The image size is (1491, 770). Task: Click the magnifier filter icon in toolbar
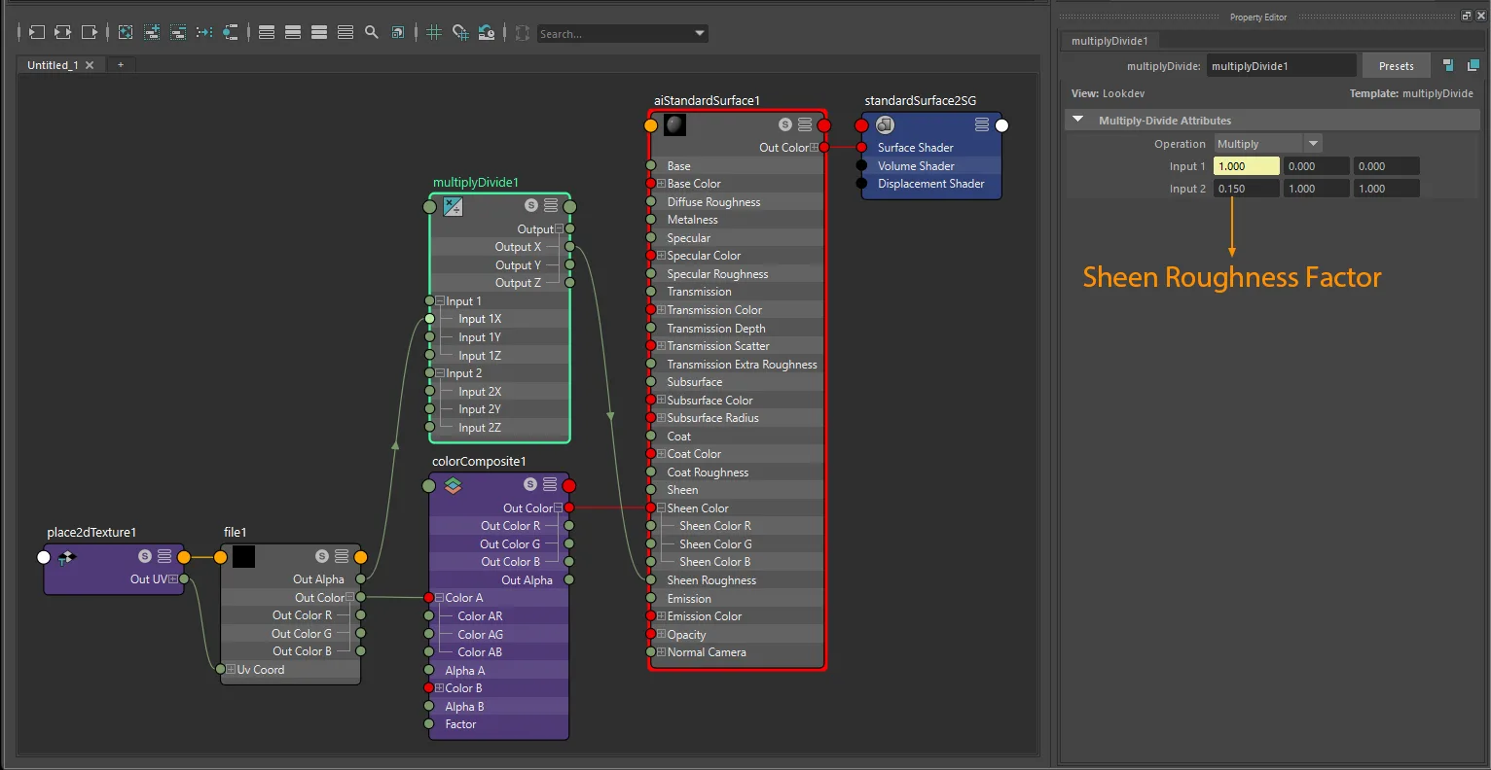[372, 32]
